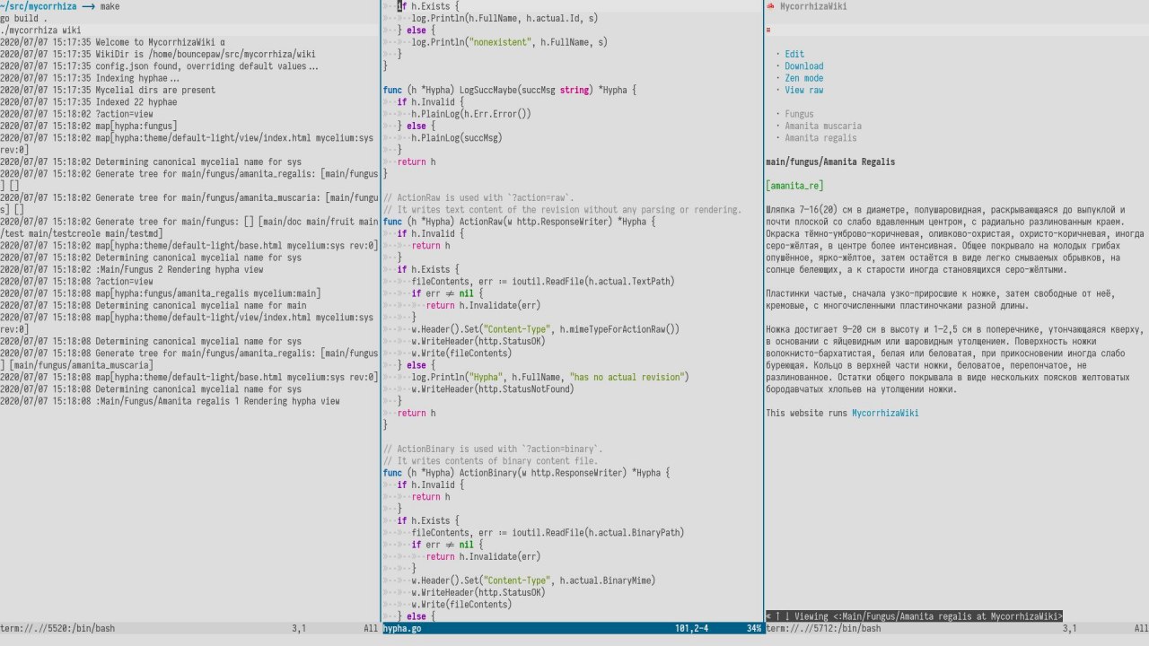Click the func ActionRaw declaration line

pyautogui.click(x=520, y=222)
